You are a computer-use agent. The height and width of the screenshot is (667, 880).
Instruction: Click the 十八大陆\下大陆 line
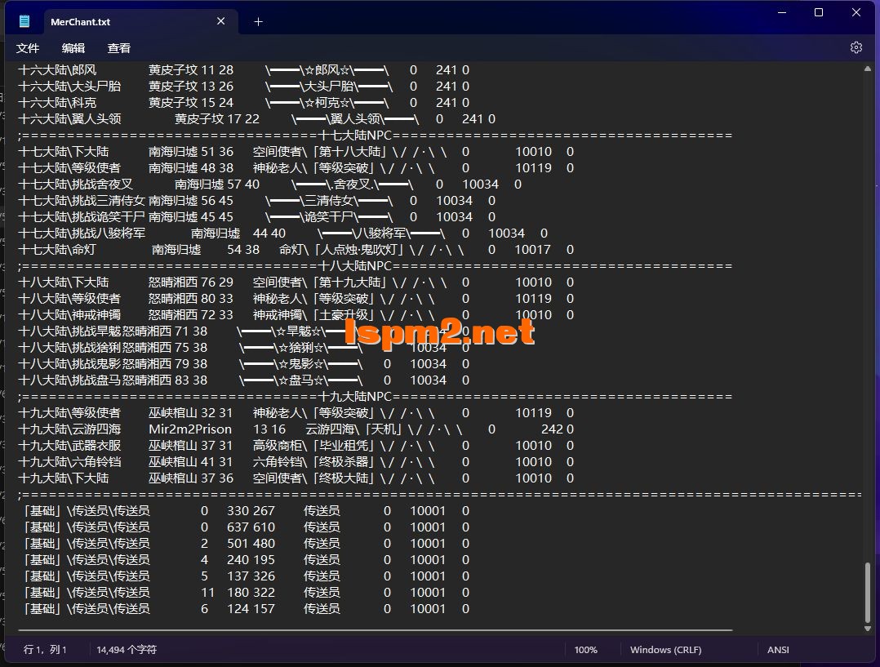(x=296, y=282)
